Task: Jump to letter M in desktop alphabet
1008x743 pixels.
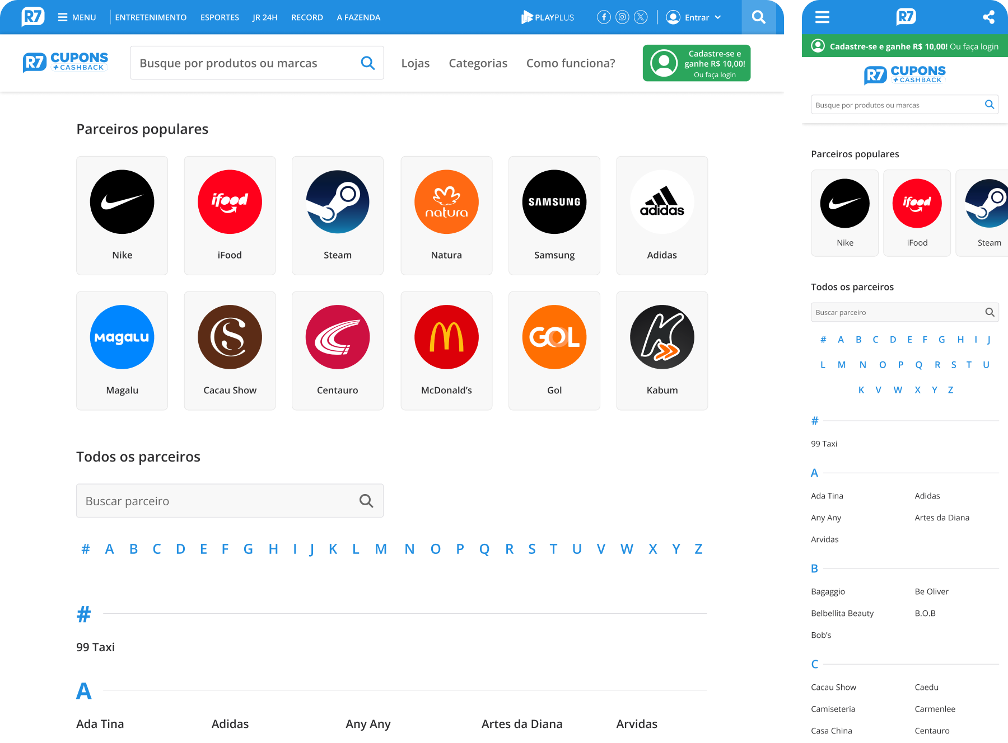Action: tap(381, 549)
